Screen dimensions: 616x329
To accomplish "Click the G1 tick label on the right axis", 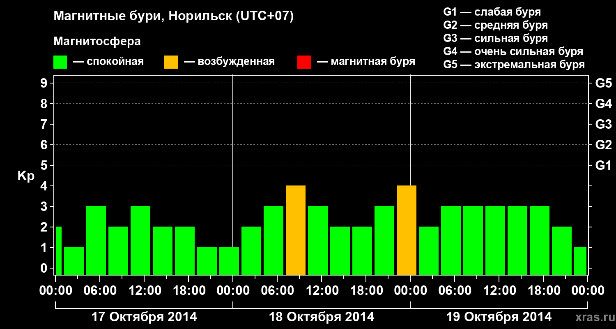I will tap(603, 165).
